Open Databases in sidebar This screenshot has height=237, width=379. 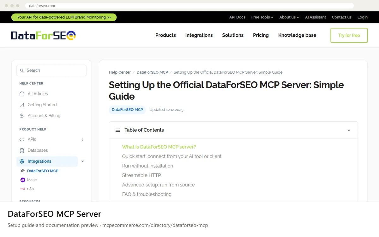point(38,150)
